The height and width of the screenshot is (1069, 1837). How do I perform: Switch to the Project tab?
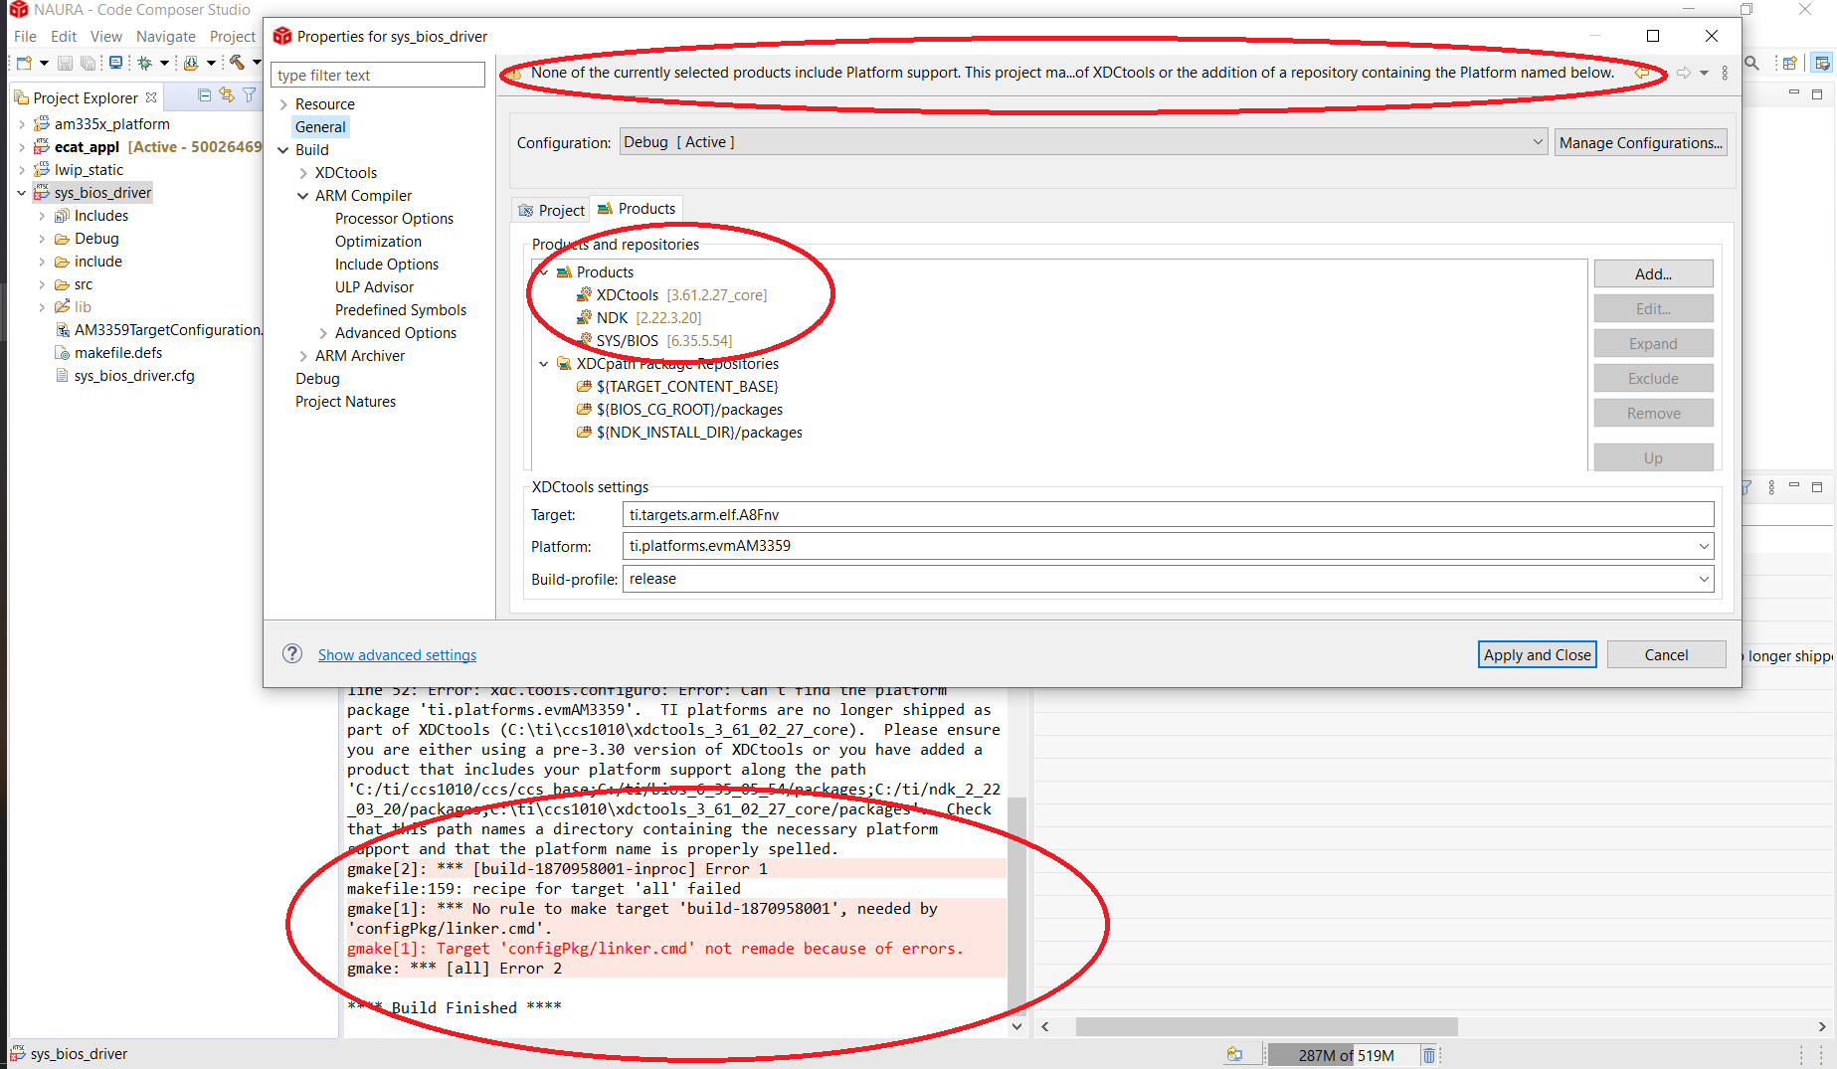click(551, 210)
